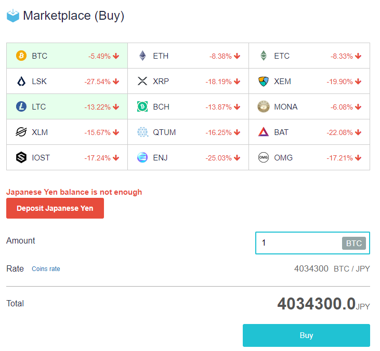This screenshot has height=351, width=380.
Task: Click the 4034300.0 JPY total value
Action: (323, 304)
